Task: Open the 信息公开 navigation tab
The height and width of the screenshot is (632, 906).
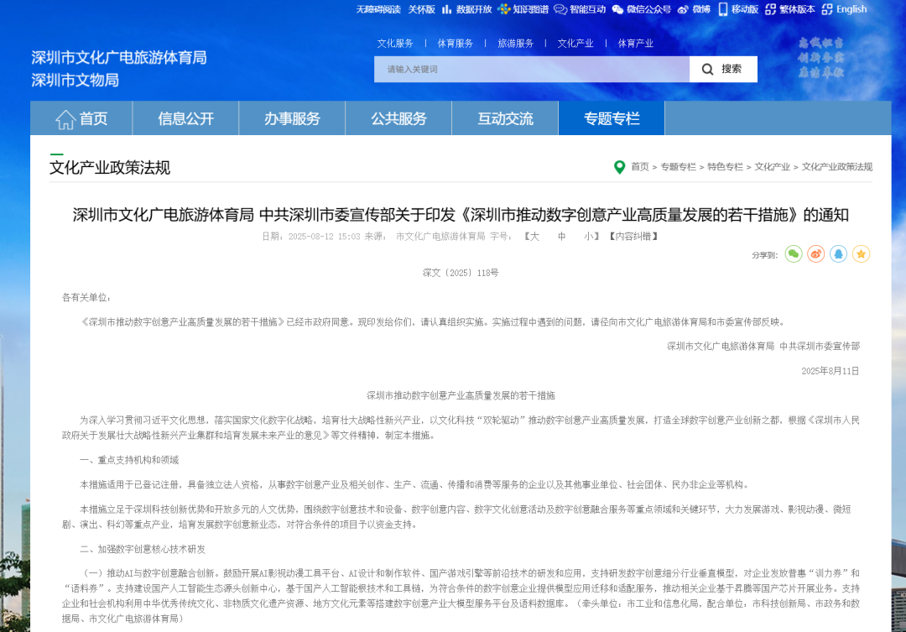Action: click(185, 118)
